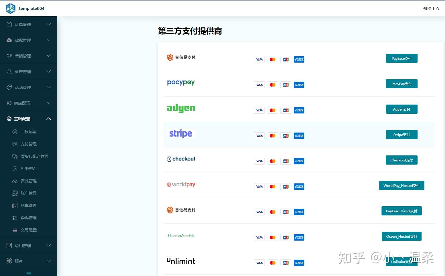Click the 客户管理 person icon

coord(9,72)
